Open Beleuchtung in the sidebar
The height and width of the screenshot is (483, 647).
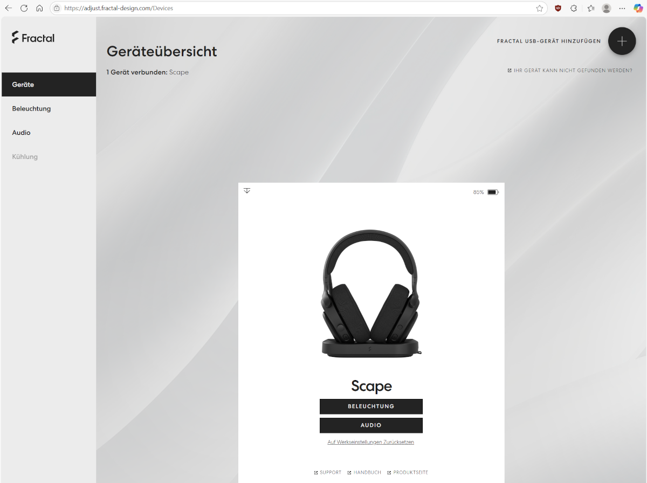click(49, 108)
